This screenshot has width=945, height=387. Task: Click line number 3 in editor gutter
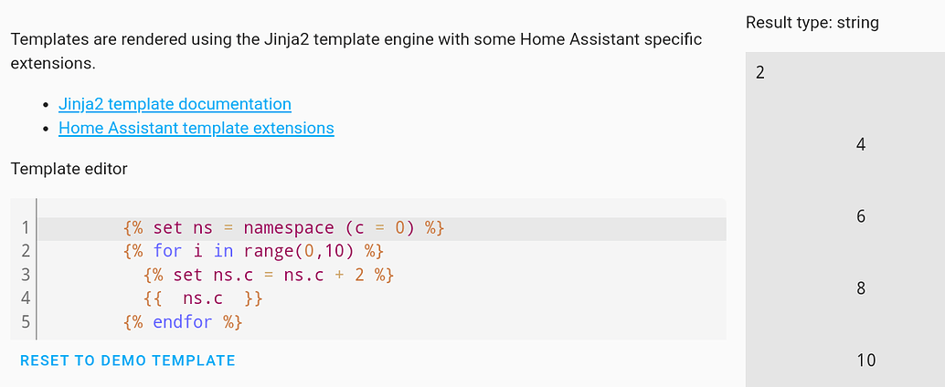point(25,275)
